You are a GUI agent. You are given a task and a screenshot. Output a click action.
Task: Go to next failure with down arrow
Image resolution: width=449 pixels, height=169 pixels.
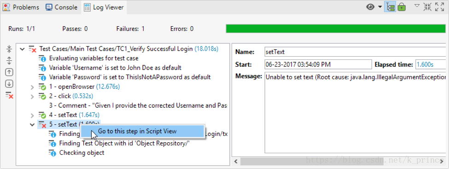coord(9,84)
